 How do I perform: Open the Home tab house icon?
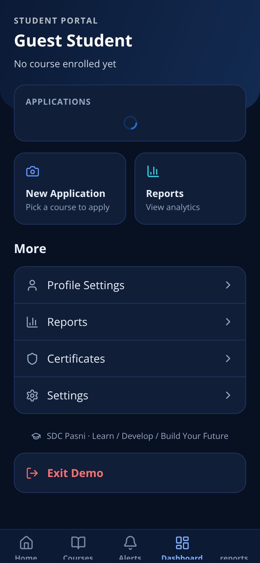pos(26,543)
